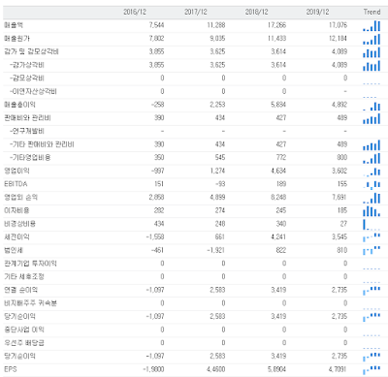Select the 매출원가 row label
Image resolution: width=388 pixels, height=377 pixels.
(16, 39)
